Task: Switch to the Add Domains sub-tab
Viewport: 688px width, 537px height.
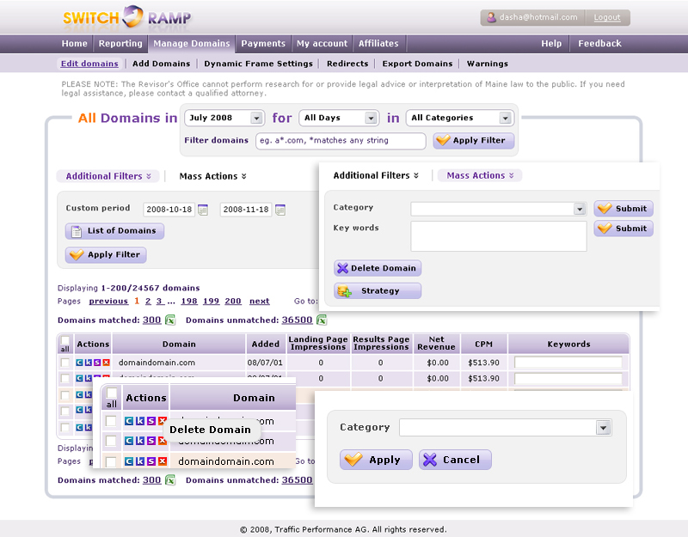Action: pyautogui.click(x=162, y=64)
